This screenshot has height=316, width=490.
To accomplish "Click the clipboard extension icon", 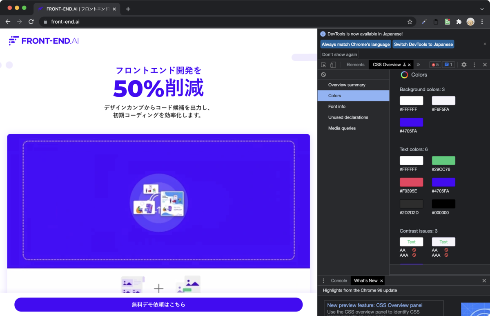I will [436, 22].
